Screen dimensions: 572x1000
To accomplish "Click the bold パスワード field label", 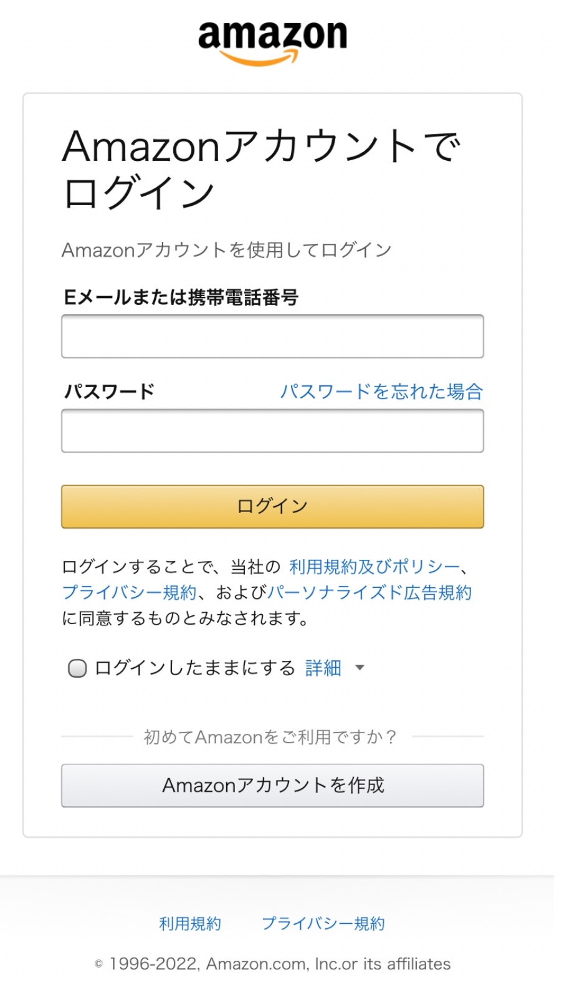I will (x=110, y=392).
